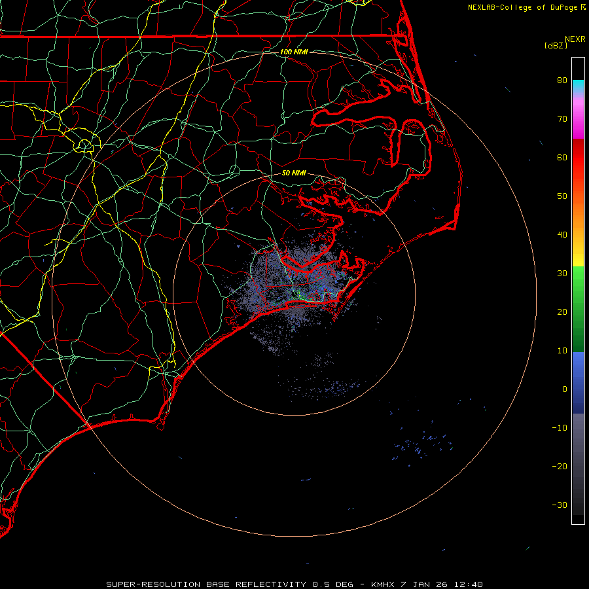
Task: Click the [dBZ] units label
Action: pyautogui.click(x=556, y=45)
